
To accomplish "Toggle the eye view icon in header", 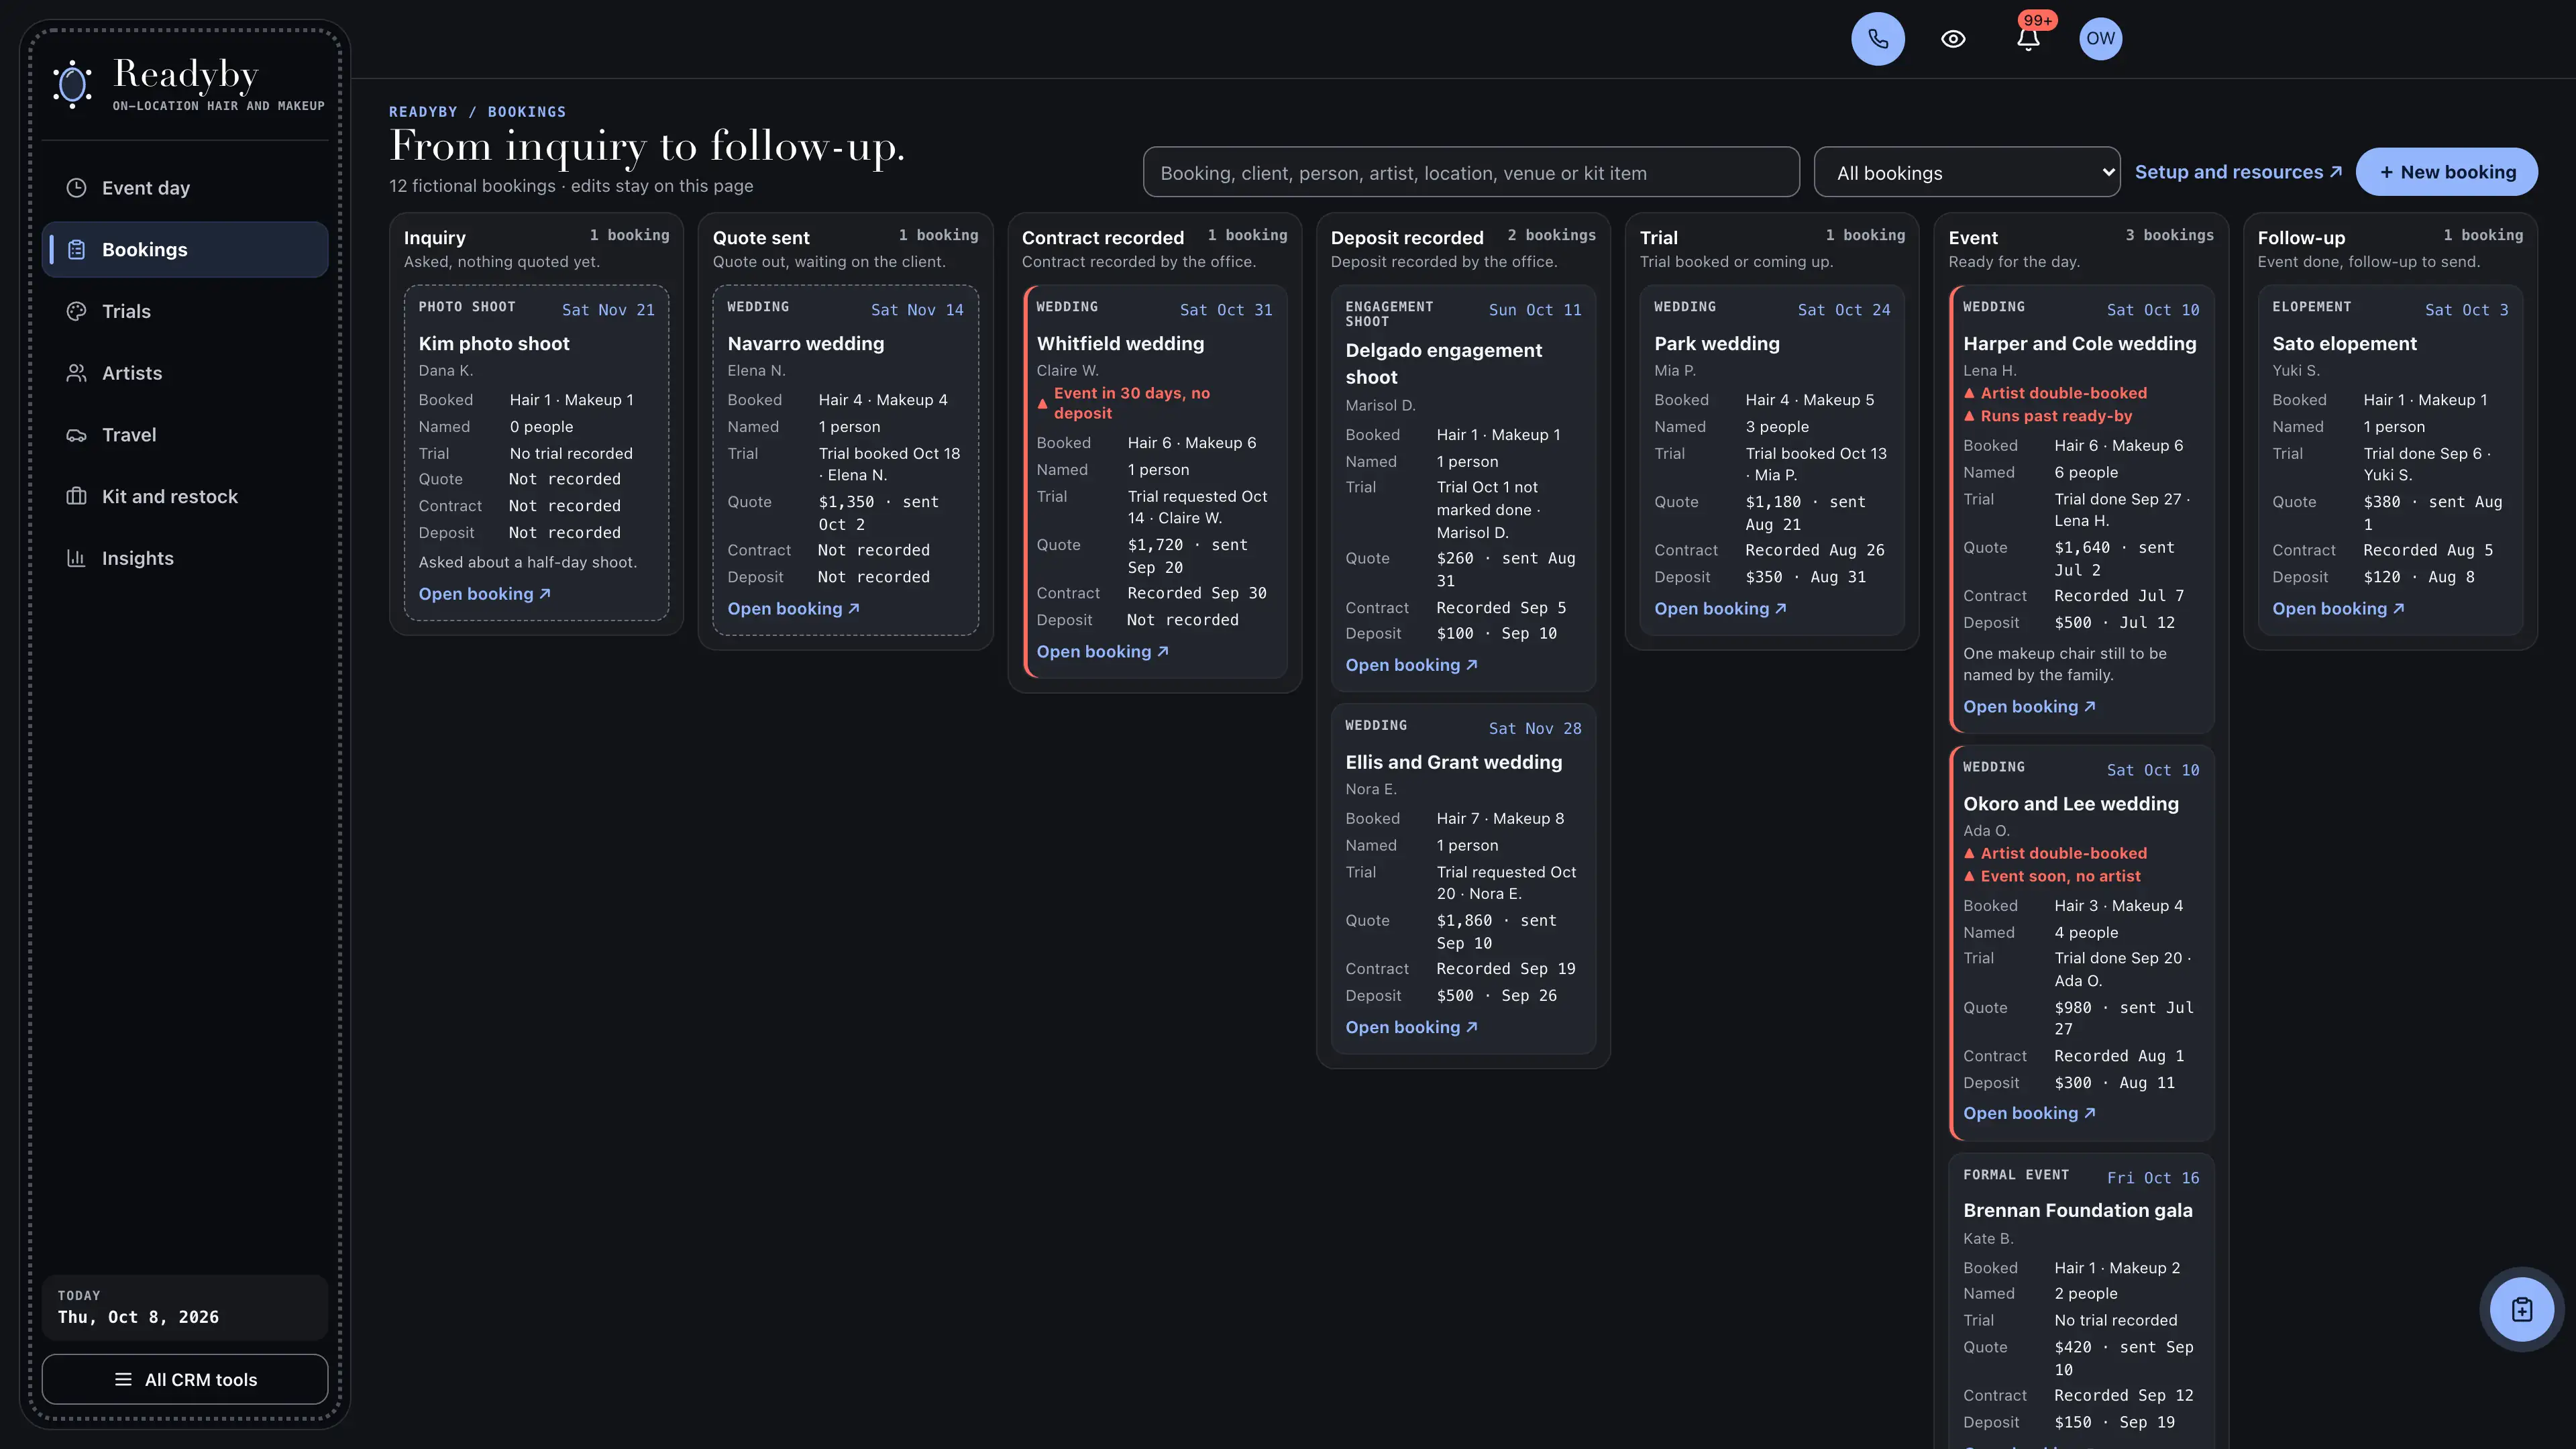I will pos(1953,39).
